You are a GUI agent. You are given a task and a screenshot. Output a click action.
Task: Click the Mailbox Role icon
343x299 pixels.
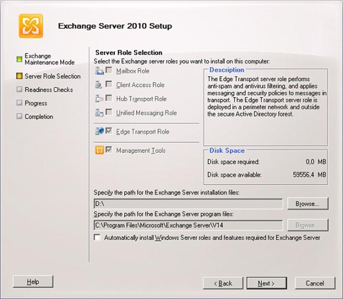[x=99, y=71]
